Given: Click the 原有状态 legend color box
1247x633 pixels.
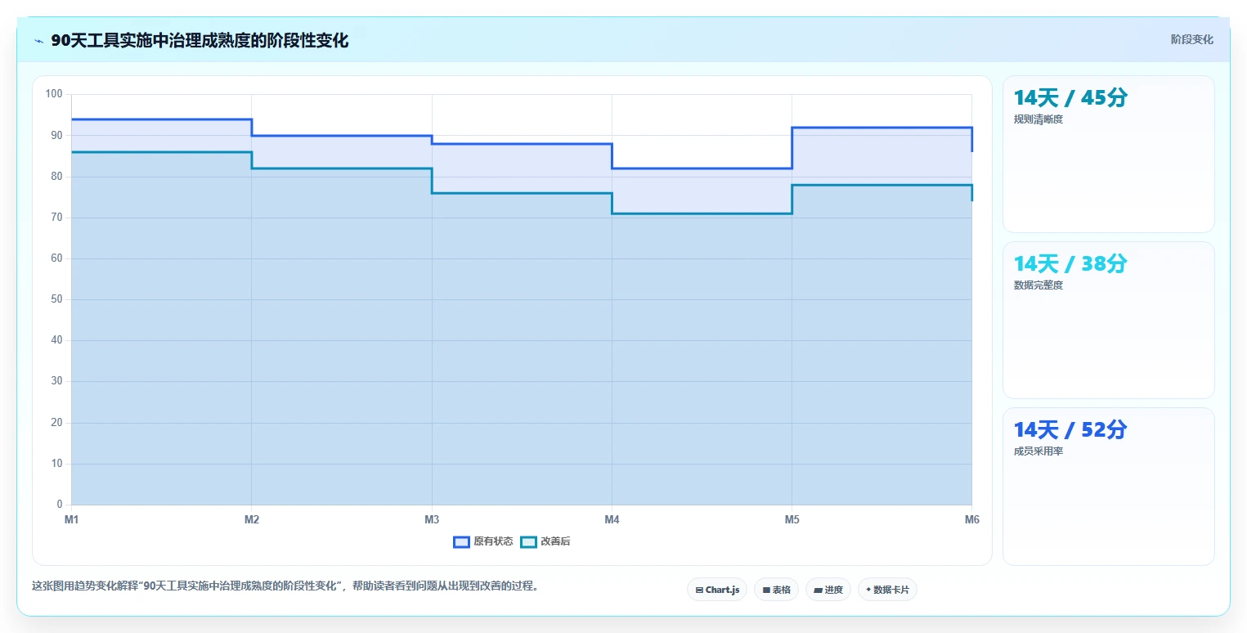Looking at the screenshot, I should (x=461, y=541).
